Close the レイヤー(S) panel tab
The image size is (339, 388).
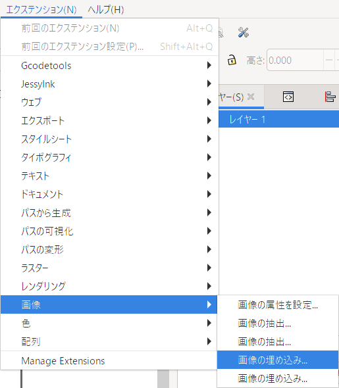point(251,97)
